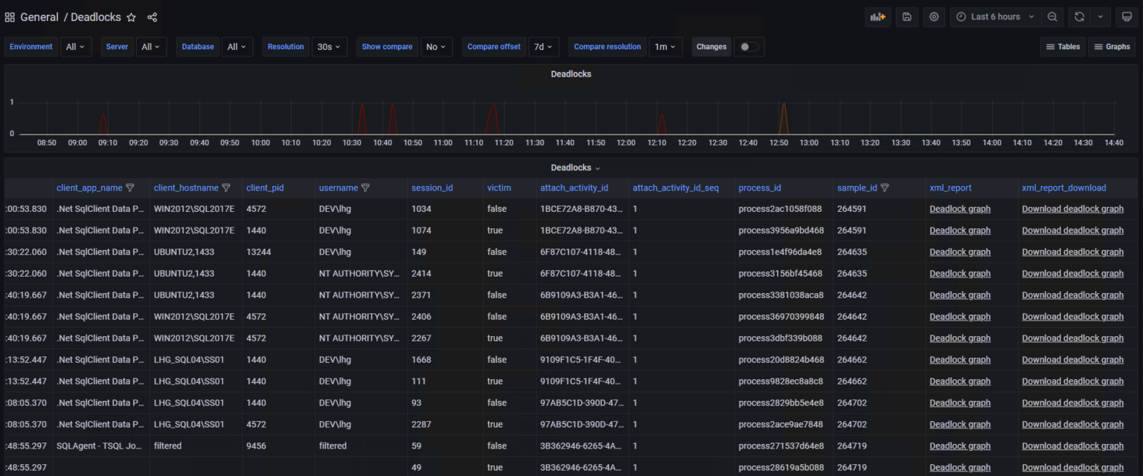
Task: Change Resolution from 30s
Action: tap(330, 47)
